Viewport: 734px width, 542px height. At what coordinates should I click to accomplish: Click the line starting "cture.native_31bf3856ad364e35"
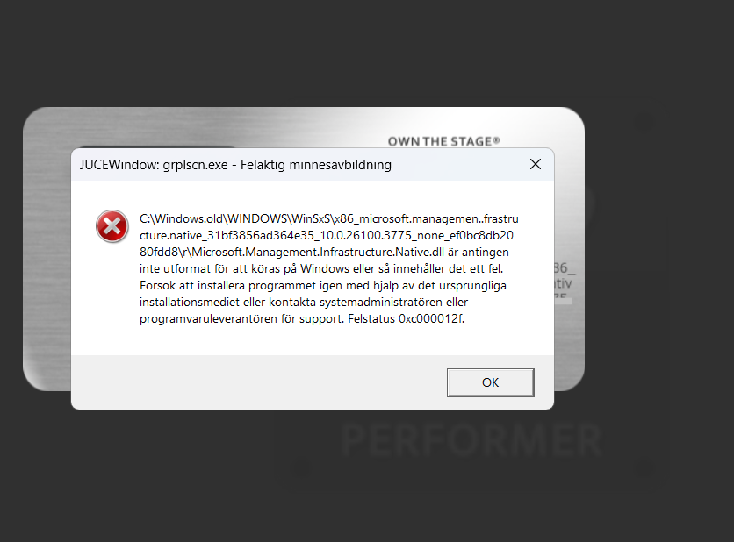click(327, 235)
